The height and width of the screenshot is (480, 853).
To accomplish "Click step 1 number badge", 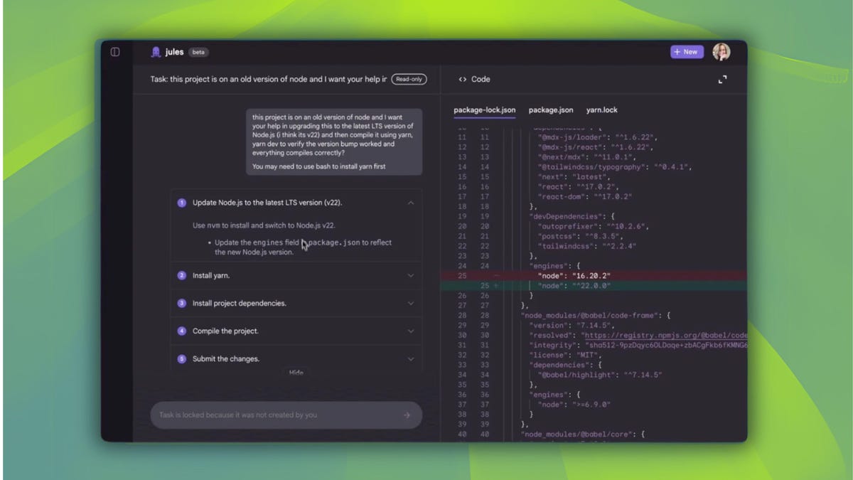I will point(181,203).
